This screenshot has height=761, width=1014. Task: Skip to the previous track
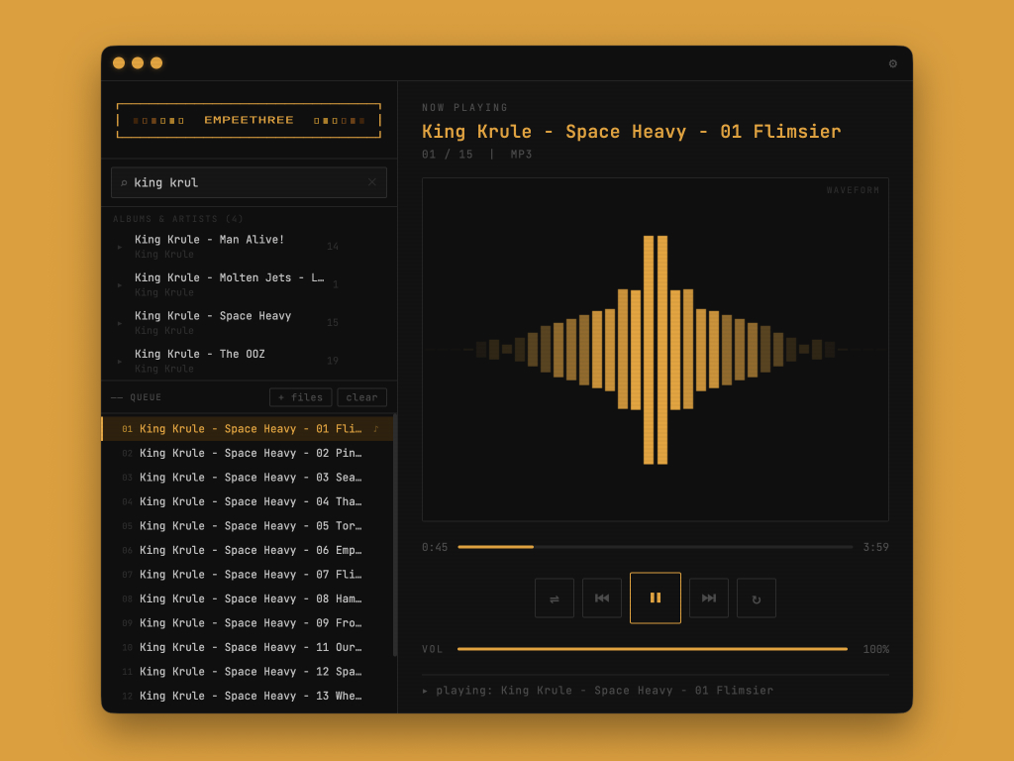602,598
